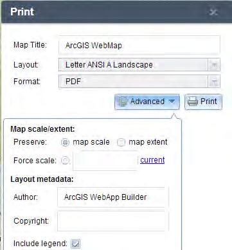The image size is (232, 250).
Task: Click the Author text field
Action: pos(113,197)
